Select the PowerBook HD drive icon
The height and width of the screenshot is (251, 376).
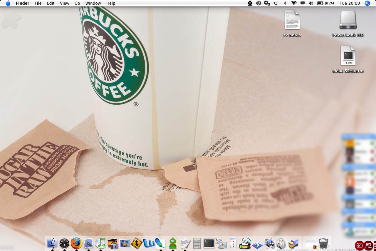coord(348,24)
